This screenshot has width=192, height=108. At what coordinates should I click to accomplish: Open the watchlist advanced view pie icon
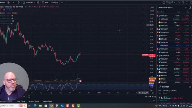coord(190,8)
